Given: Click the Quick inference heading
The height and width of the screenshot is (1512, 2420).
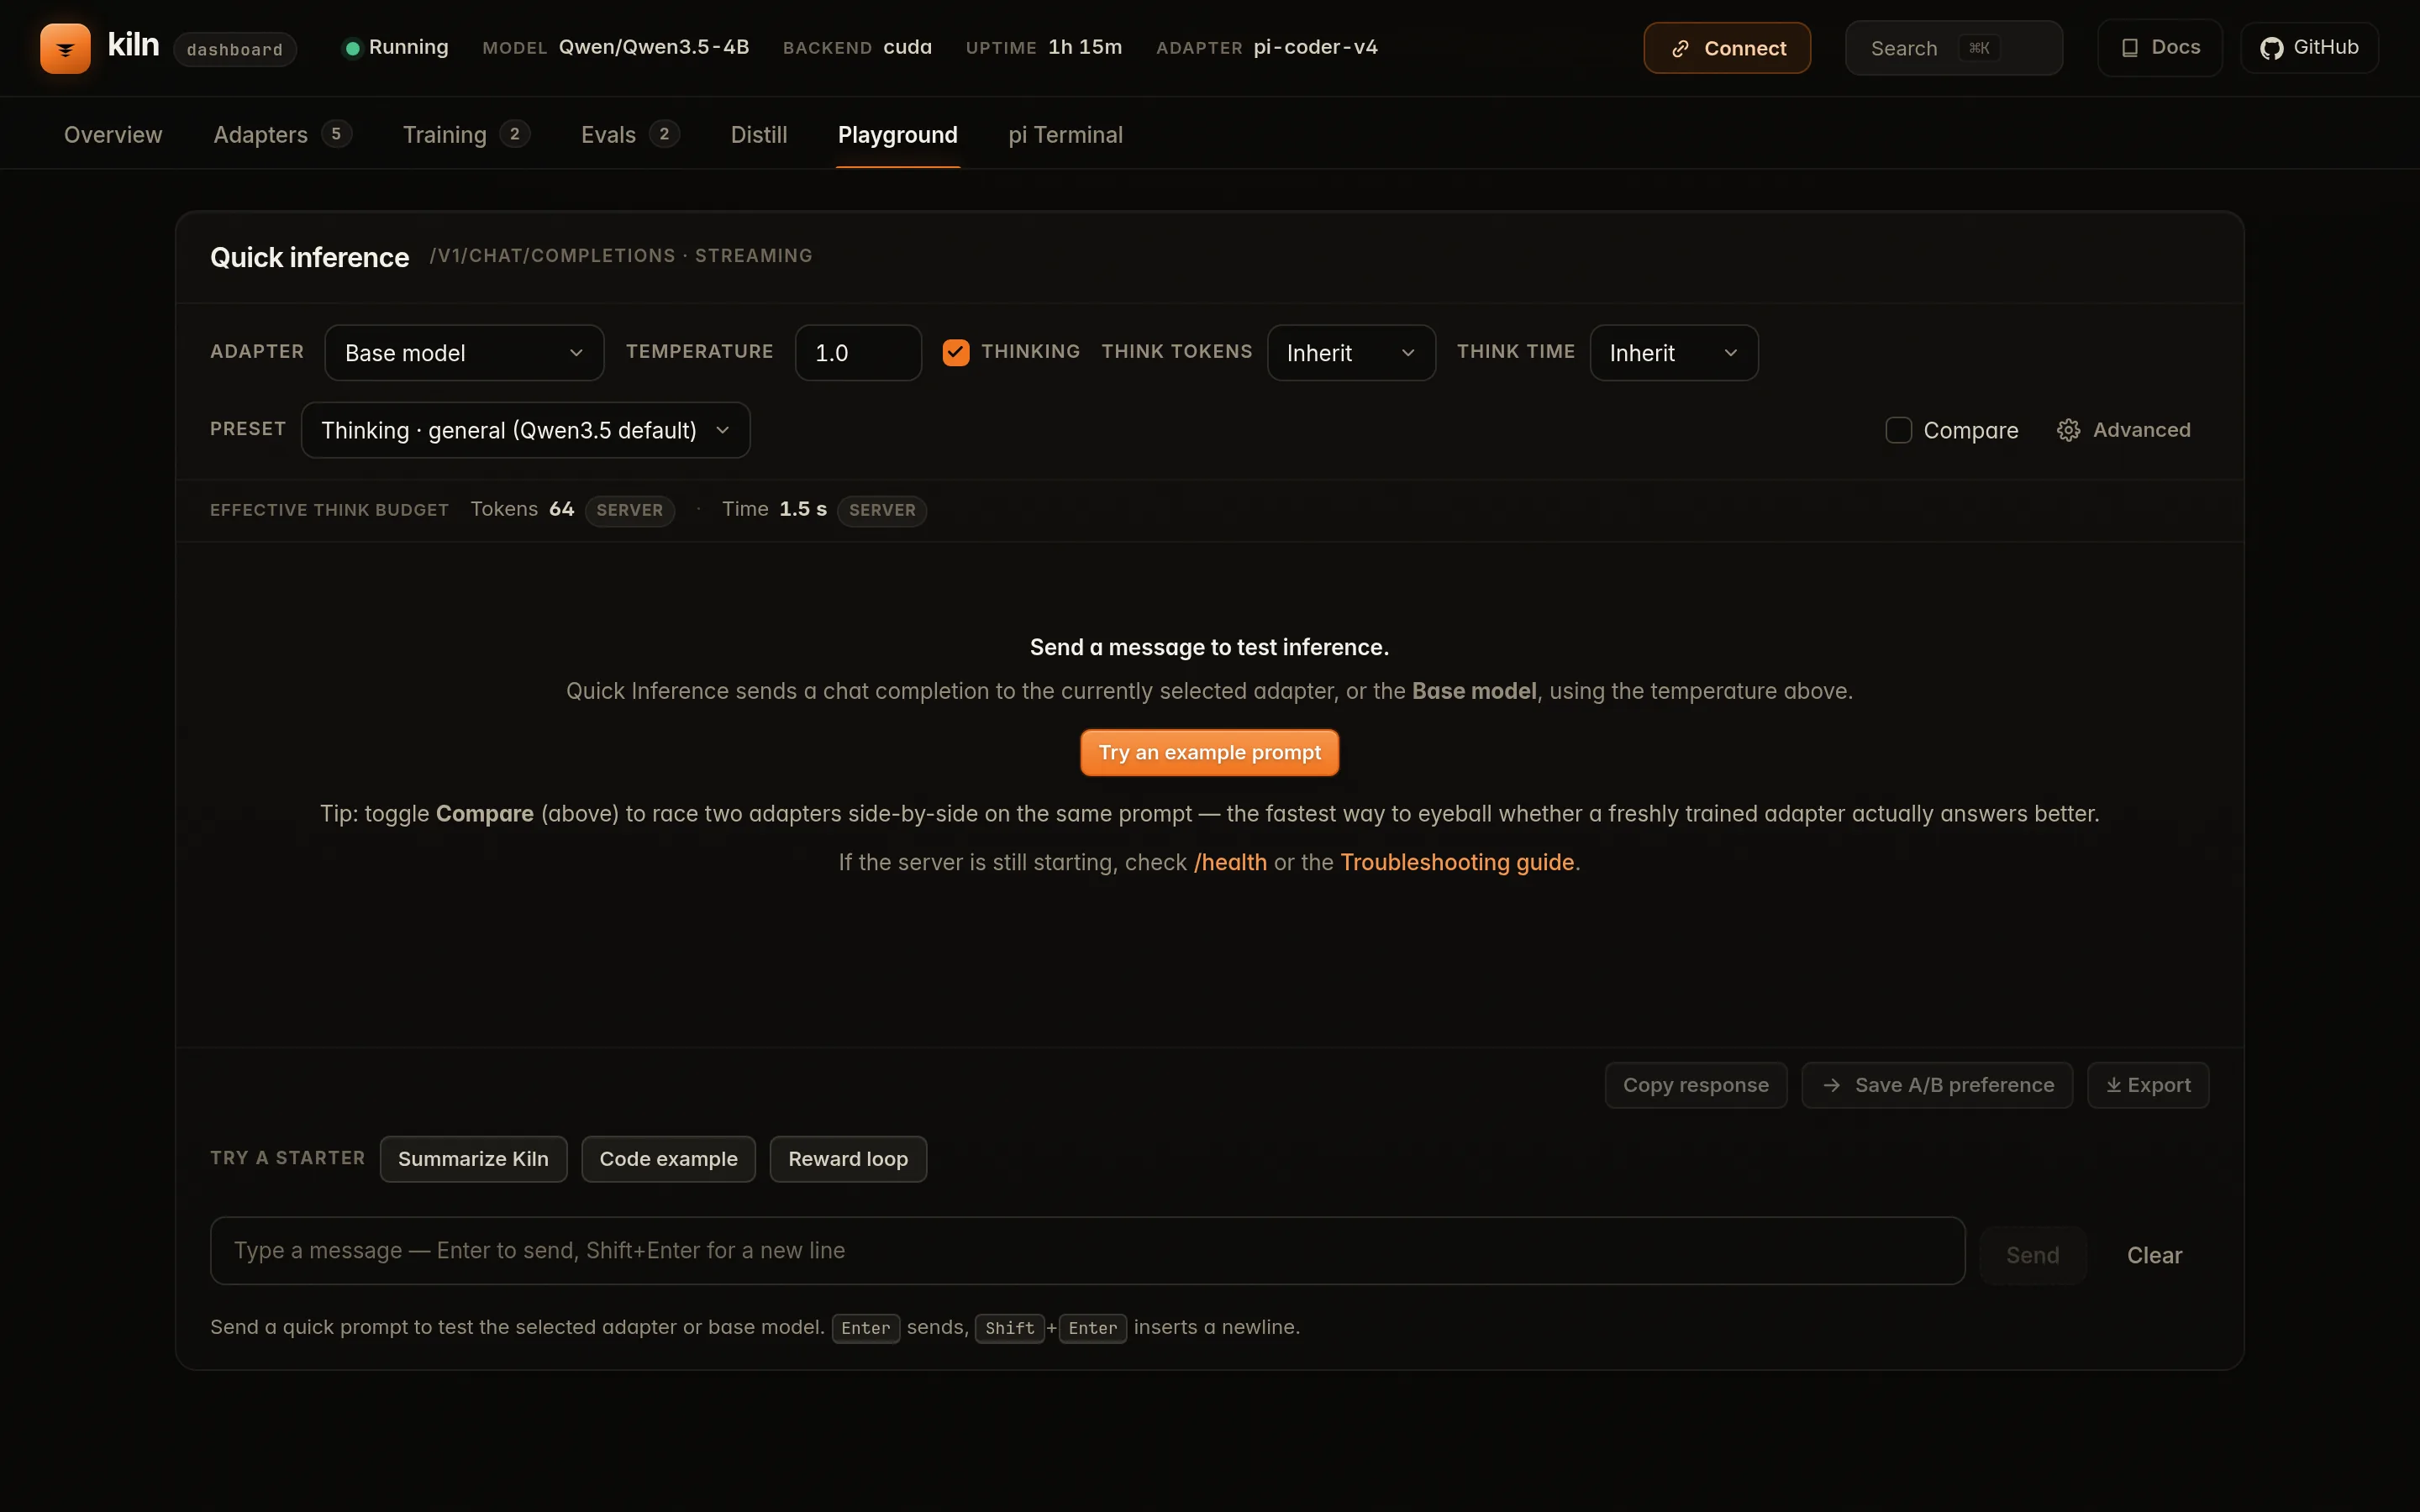Looking at the screenshot, I should 309,257.
